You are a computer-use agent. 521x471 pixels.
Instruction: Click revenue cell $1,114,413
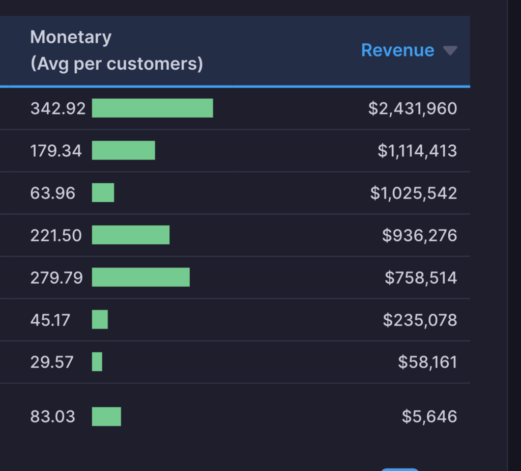click(417, 151)
